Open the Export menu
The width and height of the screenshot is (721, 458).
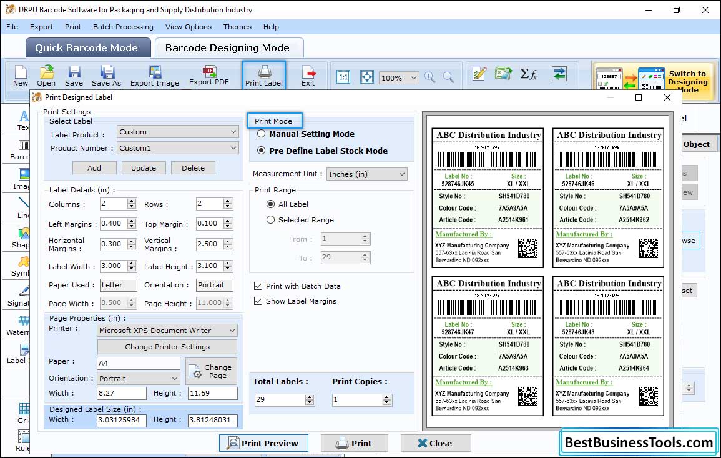pos(41,27)
